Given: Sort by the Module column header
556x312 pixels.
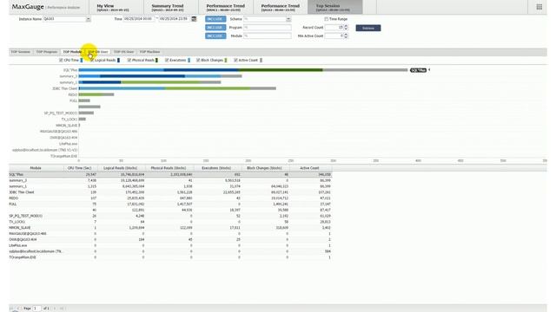Looking at the screenshot, I should (36, 168).
